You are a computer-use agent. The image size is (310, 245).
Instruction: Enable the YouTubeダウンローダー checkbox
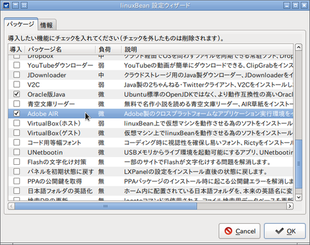[17, 65]
